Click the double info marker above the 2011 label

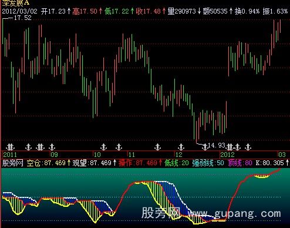[x=10, y=147]
